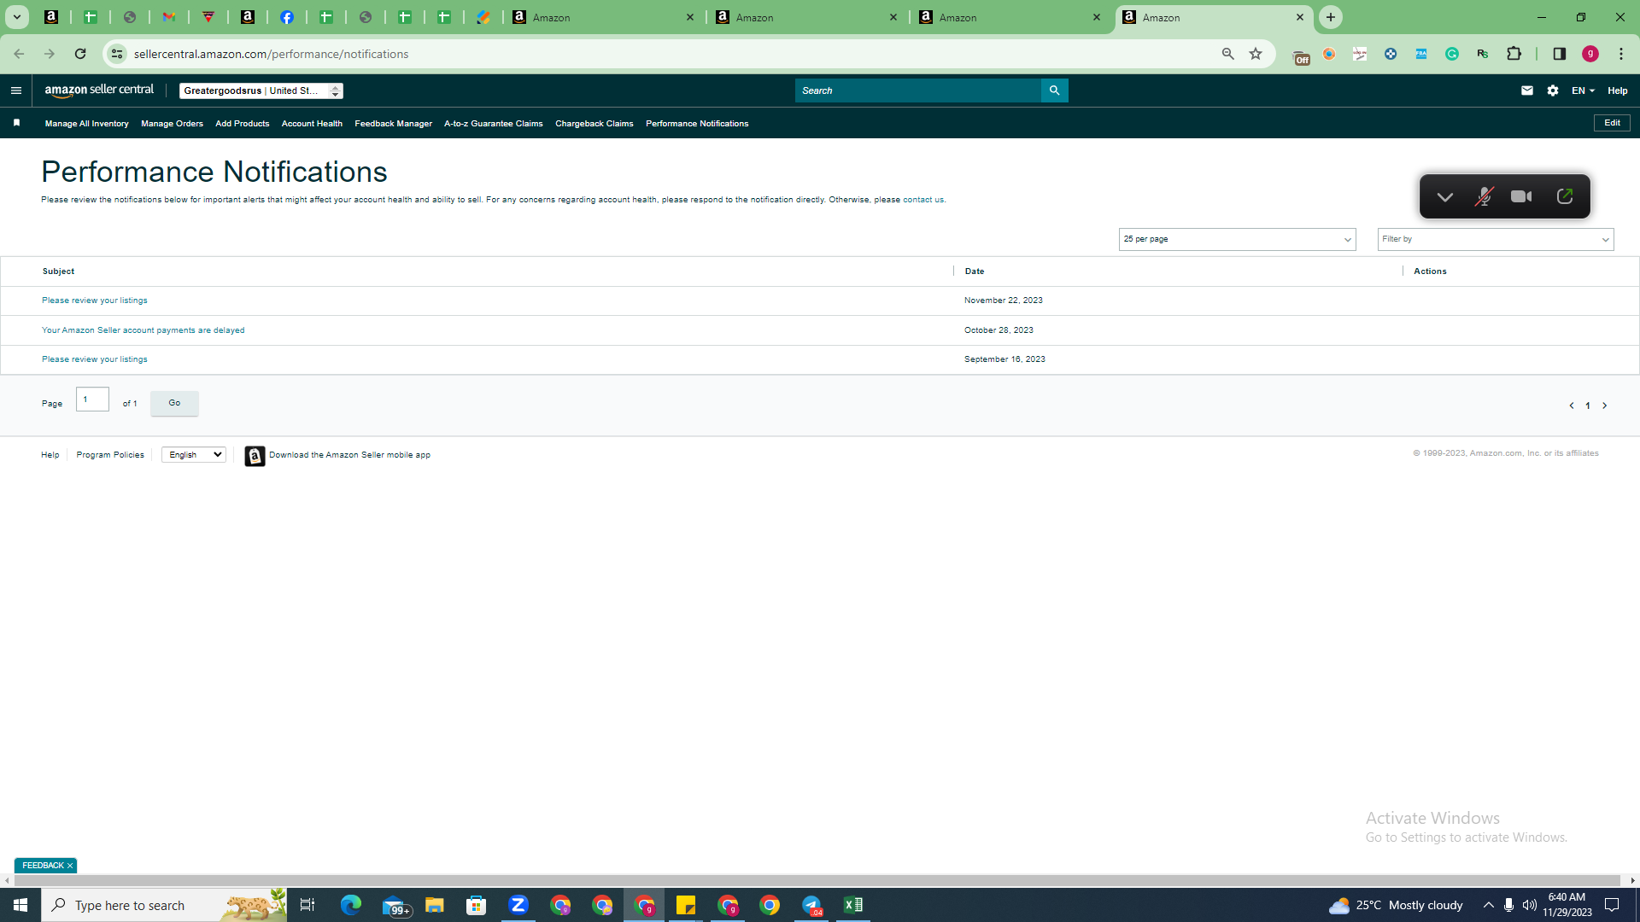The image size is (1640, 922).
Task: Open Manage Orders
Action: coord(172,124)
